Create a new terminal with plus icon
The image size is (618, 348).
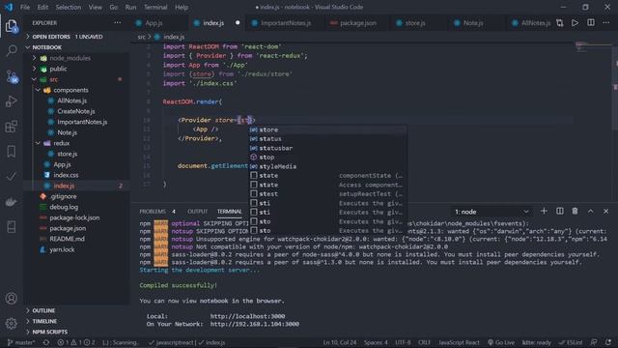click(x=544, y=211)
